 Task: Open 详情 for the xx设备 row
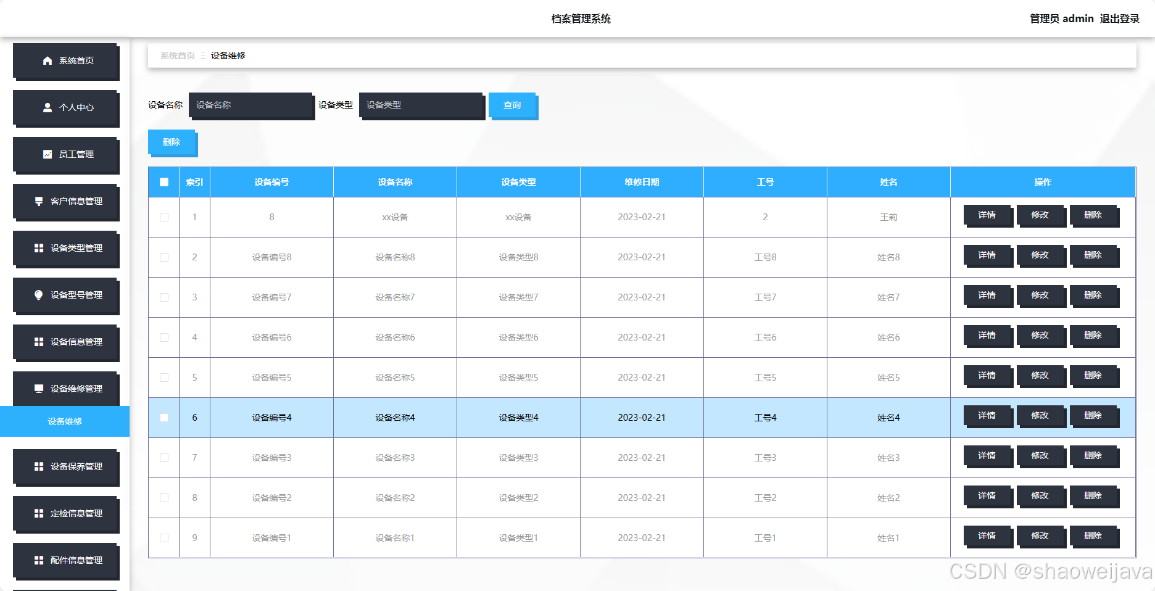(987, 215)
